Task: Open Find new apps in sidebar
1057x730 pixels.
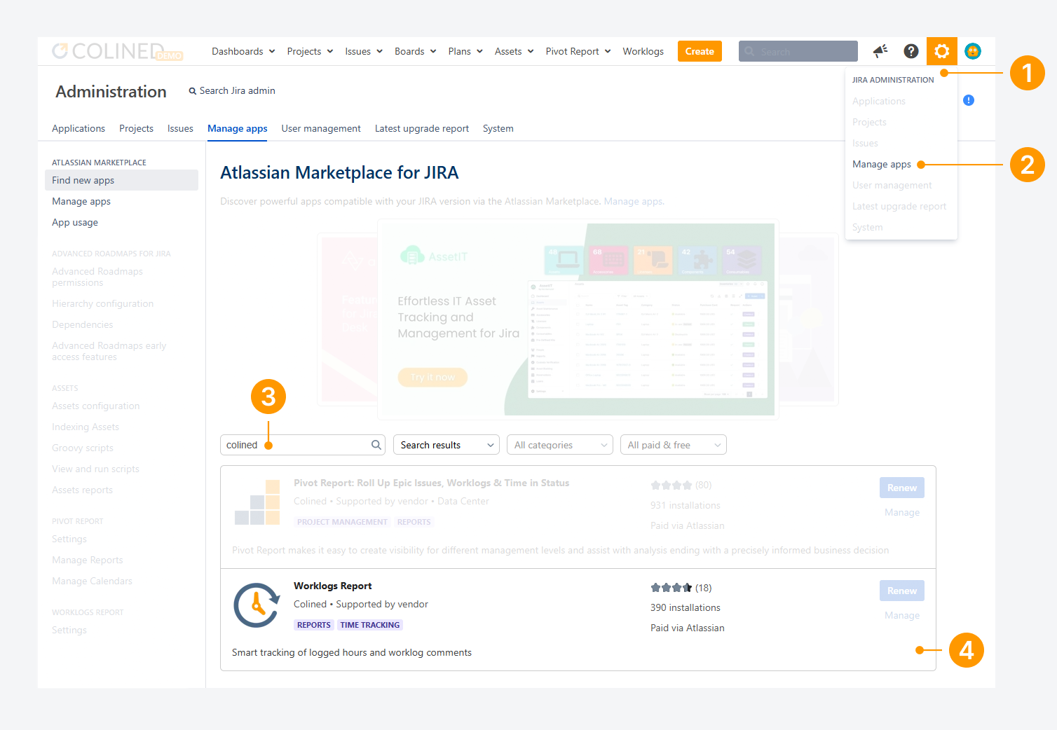Action: 121,180
